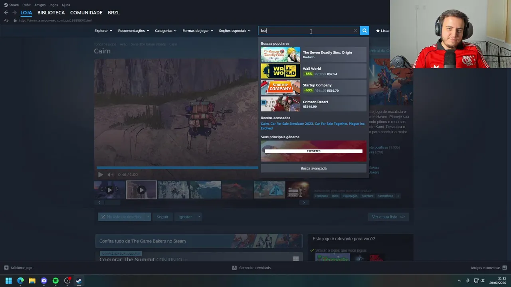Viewport: 511px width, 287px height.
Task: Select the Wall World search suggestion
Action: coord(313,71)
